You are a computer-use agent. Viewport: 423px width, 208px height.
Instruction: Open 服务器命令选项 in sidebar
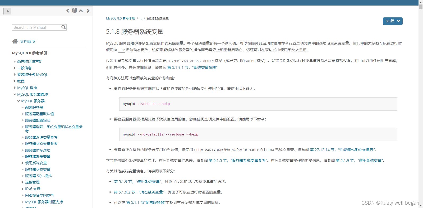pyautogui.click(x=38, y=150)
